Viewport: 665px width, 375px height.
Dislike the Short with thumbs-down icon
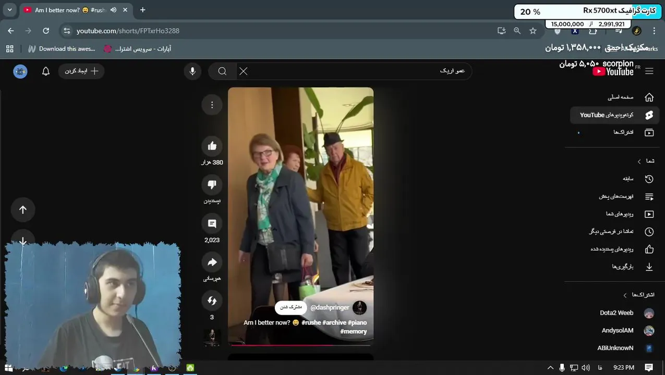point(212,184)
